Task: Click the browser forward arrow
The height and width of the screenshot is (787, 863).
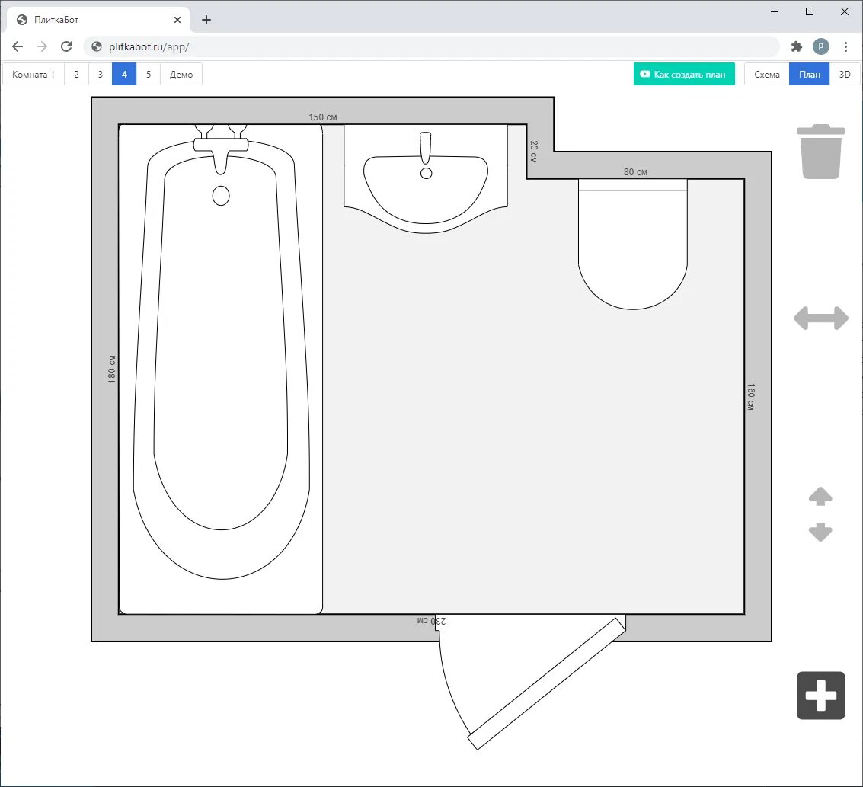Action: point(42,46)
